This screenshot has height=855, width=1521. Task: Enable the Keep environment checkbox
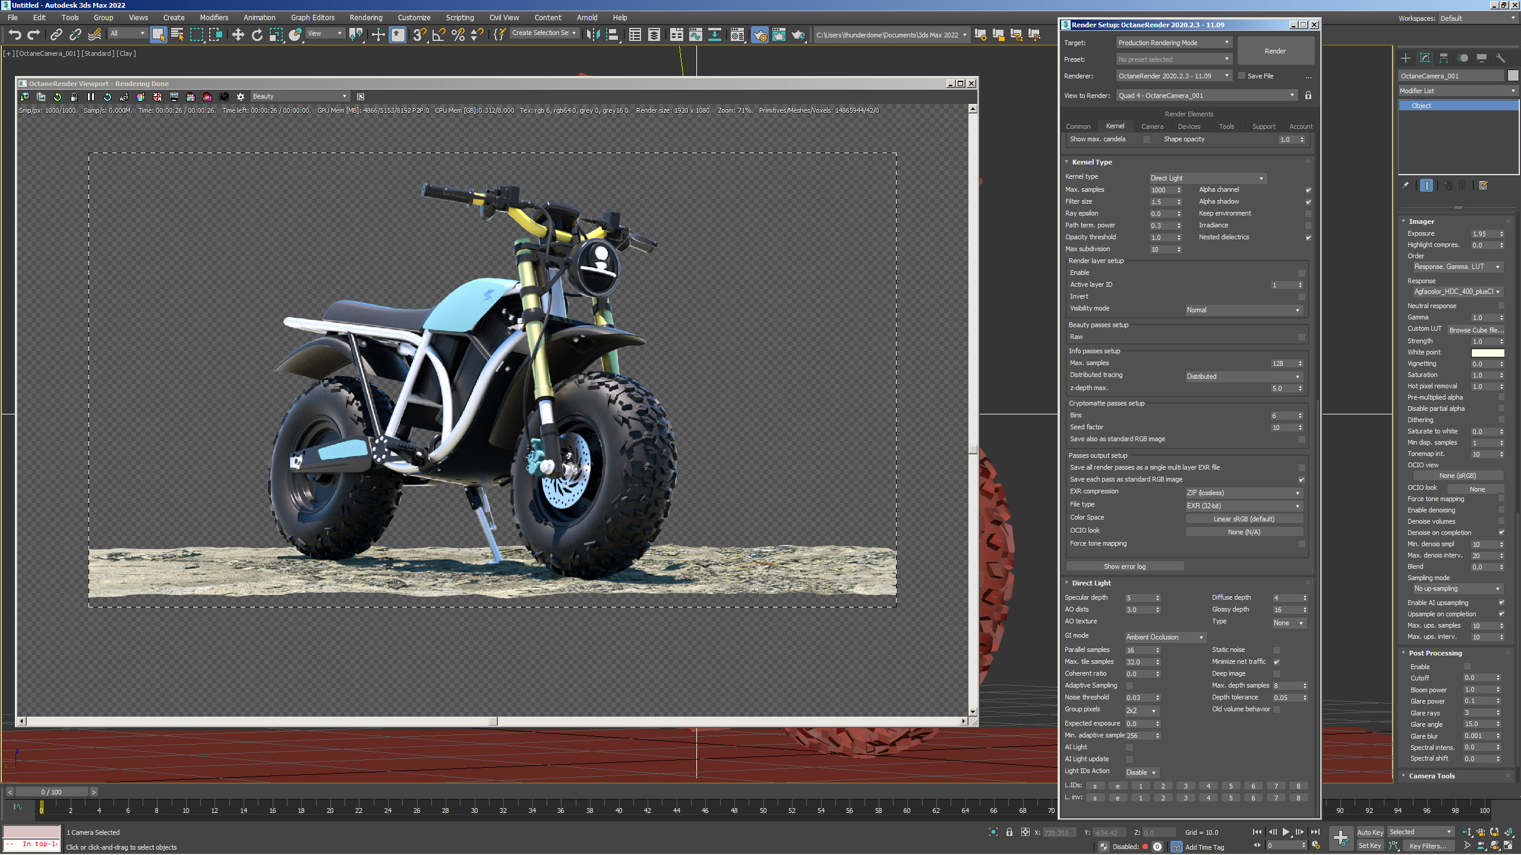[1308, 214]
